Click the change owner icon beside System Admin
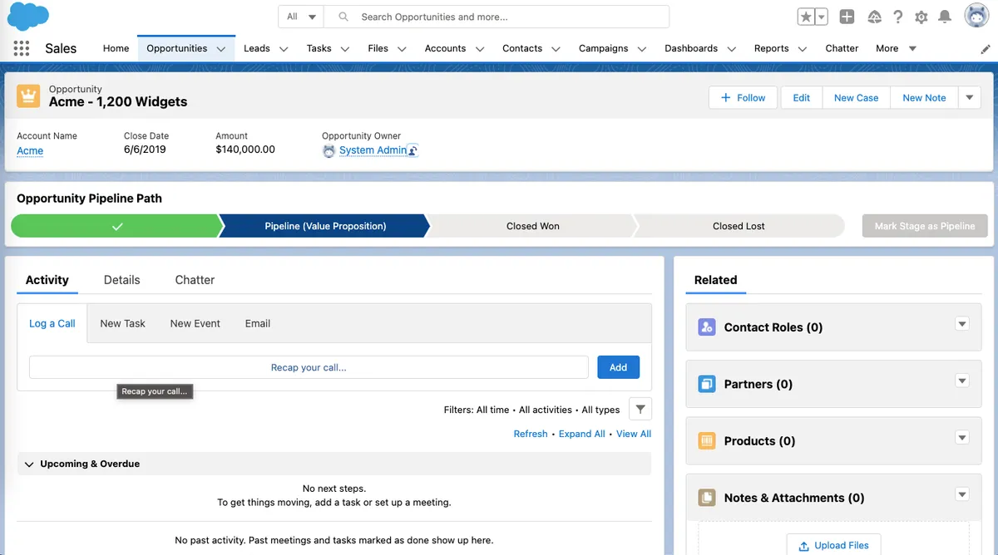 tap(413, 150)
